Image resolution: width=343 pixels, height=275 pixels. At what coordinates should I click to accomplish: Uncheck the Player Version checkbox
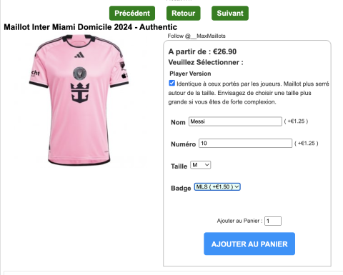pos(171,83)
